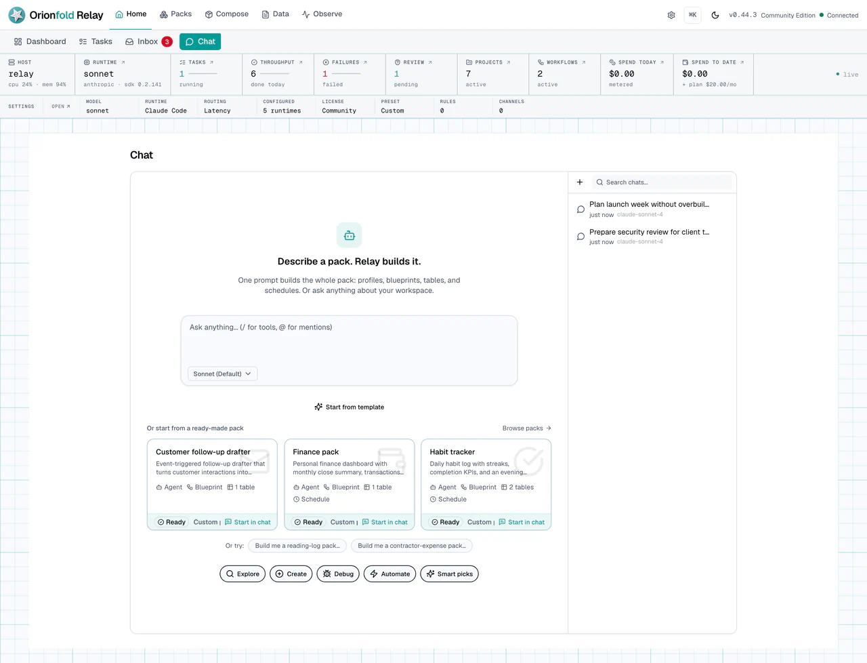
Task: Open the Review pending stat card
Action: click(x=422, y=73)
